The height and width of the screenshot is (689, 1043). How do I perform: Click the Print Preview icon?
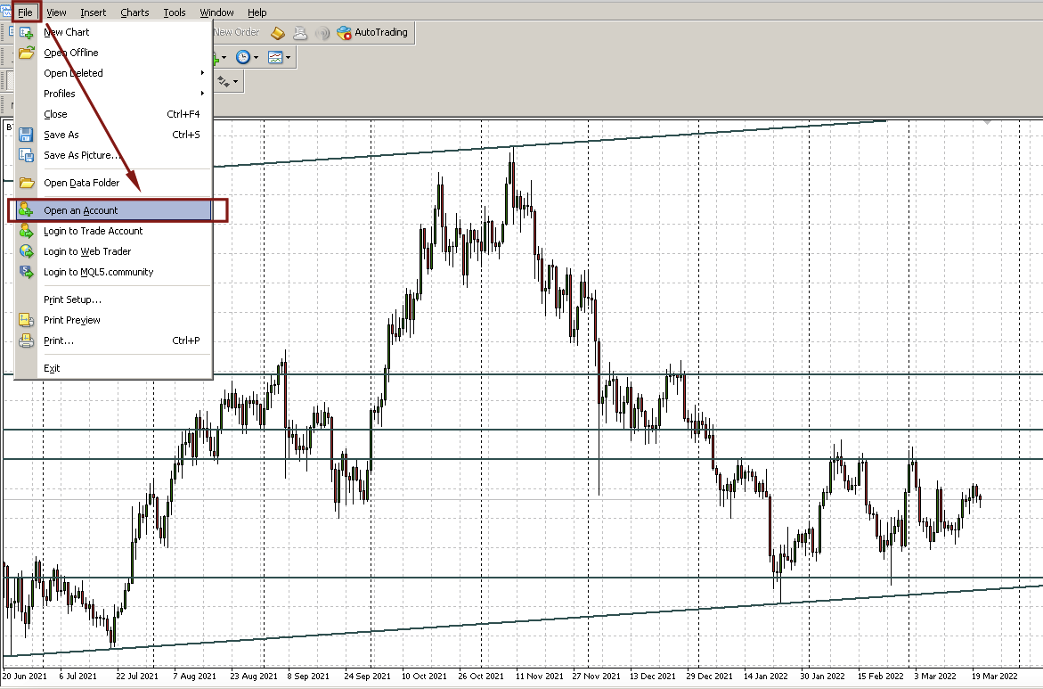click(x=26, y=319)
